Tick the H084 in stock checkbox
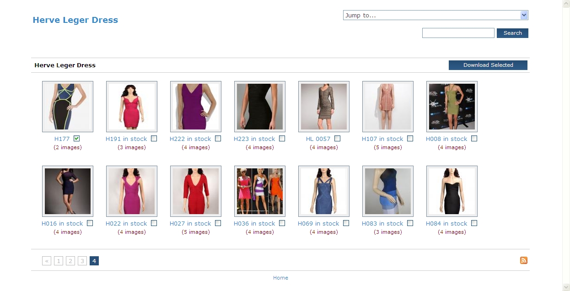Viewport: 570px width, 291px height. pos(474,223)
